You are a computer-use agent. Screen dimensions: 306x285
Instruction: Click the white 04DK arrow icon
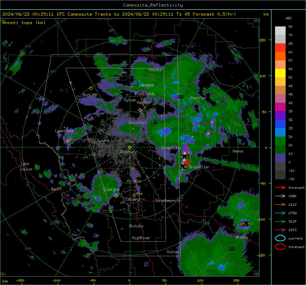(x=280, y=196)
